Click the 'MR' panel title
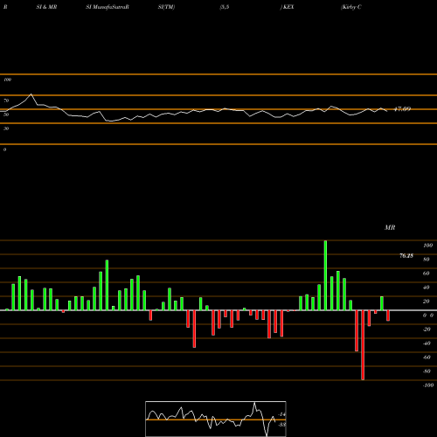The width and height of the screenshot is (437, 437). 390,227
